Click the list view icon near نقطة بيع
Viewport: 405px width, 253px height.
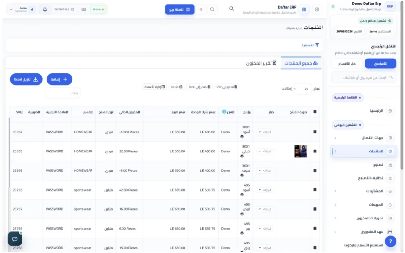pyautogui.click(x=201, y=9)
